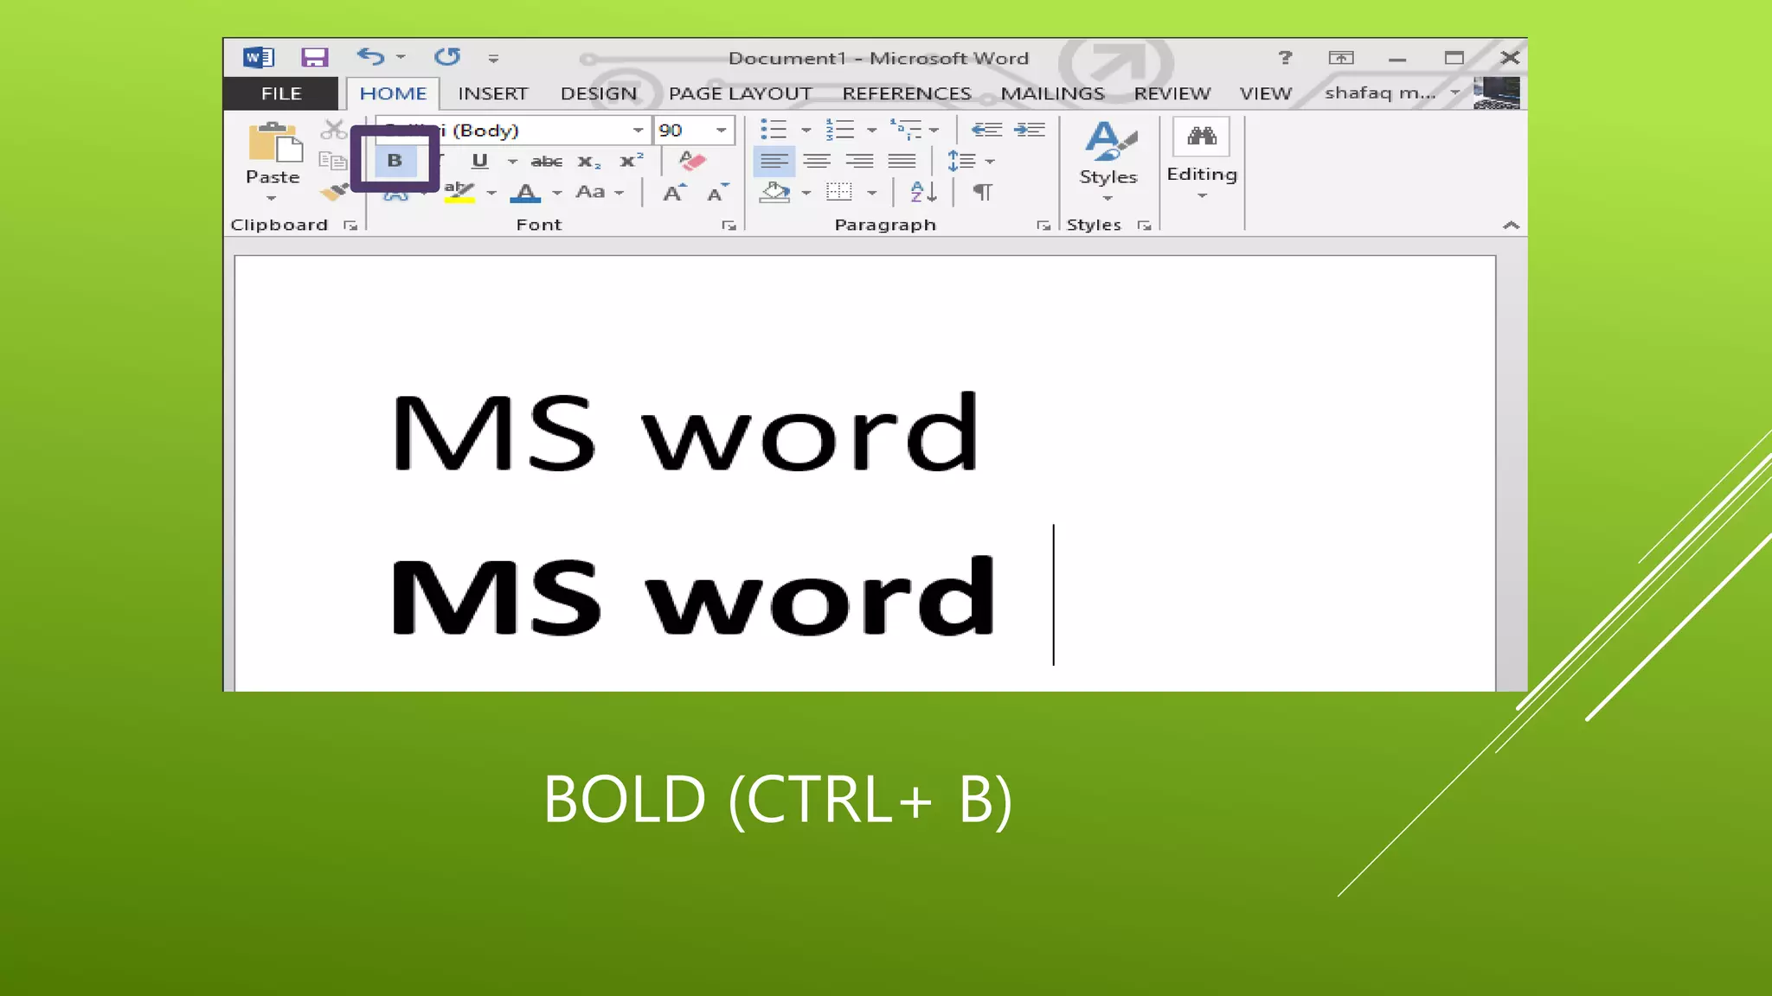The width and height of the screenshot is (1772, 996).
Task: Click the Increase Indent icon
Action: [x=1030, y=130]
